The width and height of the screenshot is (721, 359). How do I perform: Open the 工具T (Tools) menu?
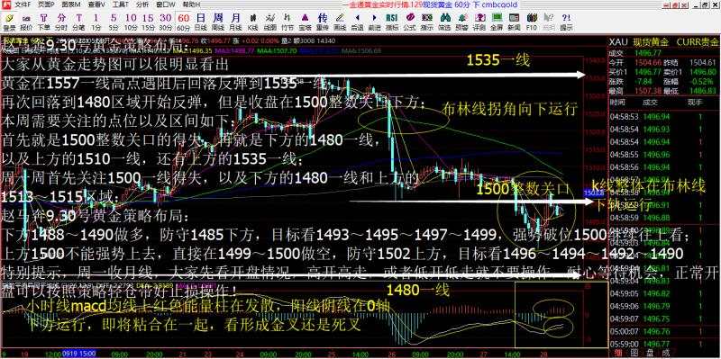120,4
